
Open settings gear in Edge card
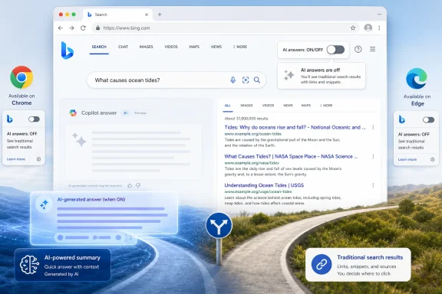coord(433,159)
